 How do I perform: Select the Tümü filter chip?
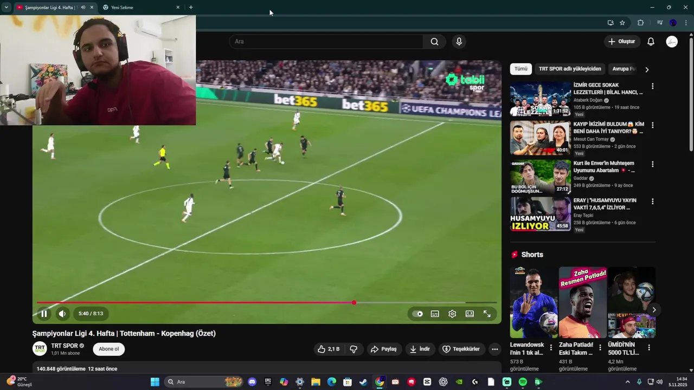tap(521, 69)
